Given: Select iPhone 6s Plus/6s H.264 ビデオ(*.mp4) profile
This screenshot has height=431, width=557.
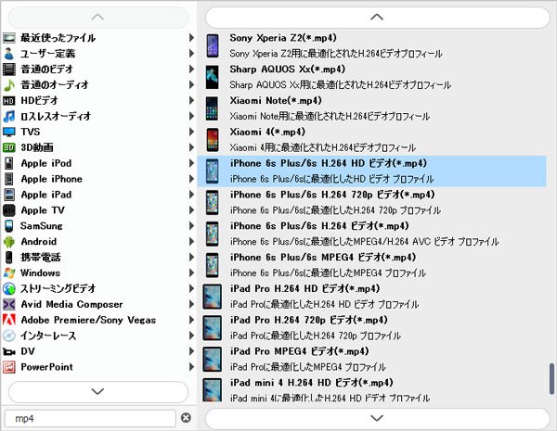Looking at the screenshot, I should [x=372, y=234].
